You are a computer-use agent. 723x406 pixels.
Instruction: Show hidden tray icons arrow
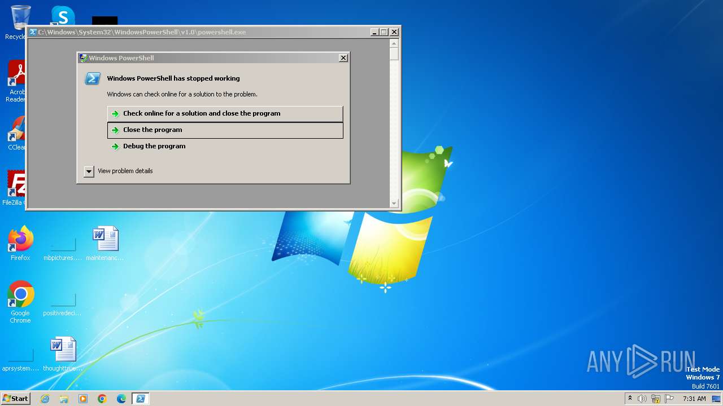pos(630,399)
